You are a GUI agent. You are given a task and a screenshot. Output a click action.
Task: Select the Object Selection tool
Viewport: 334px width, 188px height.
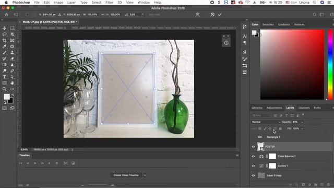[x=12, y=34]
